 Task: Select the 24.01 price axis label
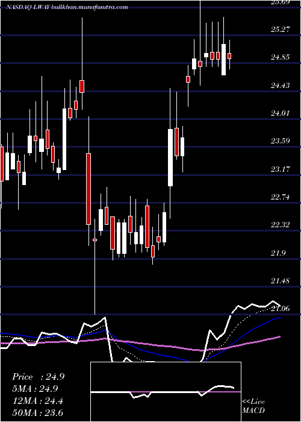click(280, 113)
